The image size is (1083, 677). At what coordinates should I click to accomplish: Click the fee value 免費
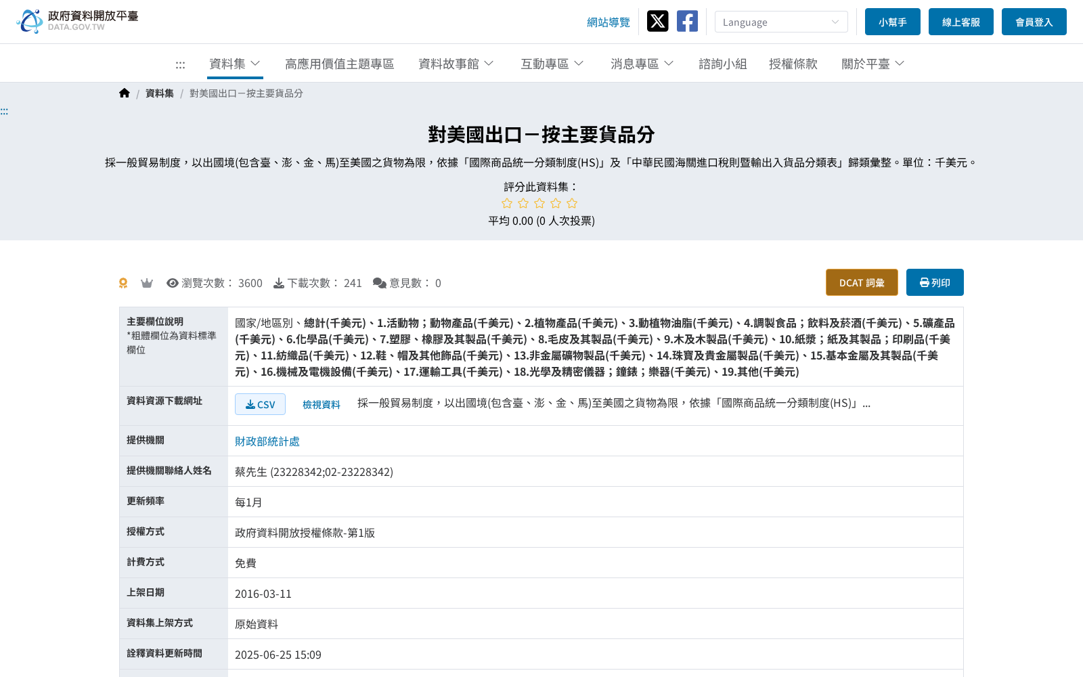click(x=246, y=563)
